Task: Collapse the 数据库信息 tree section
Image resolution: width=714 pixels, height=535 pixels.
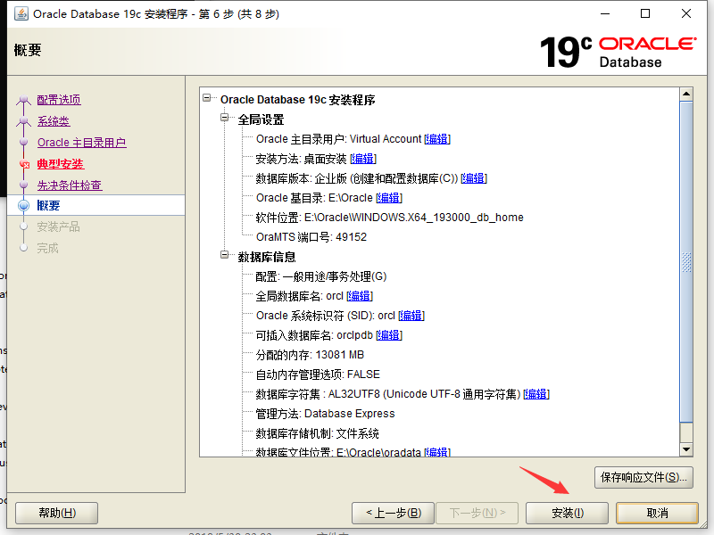Action: point(223,257)
